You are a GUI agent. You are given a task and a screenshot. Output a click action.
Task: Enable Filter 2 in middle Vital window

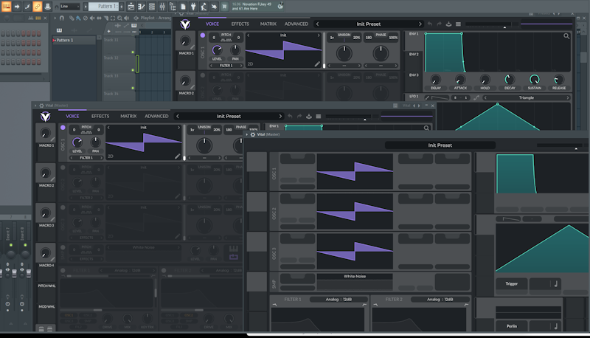coord(164,270)
